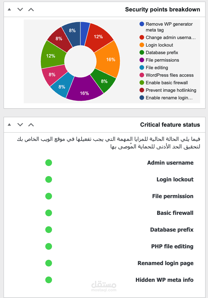Move Critical feature status panel down

coord(20,125)
